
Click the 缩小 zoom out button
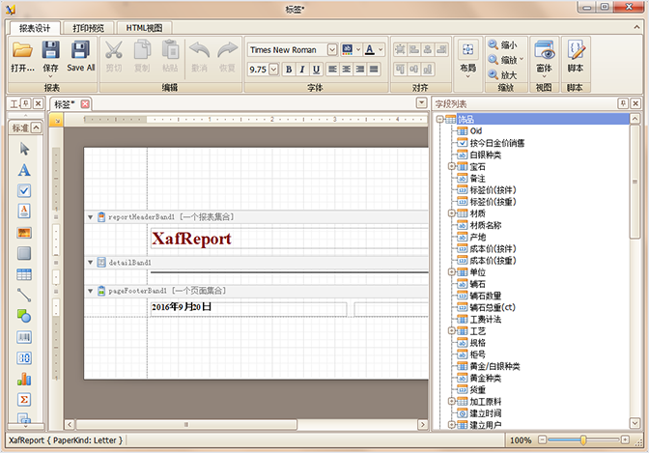tap(502, 44)
